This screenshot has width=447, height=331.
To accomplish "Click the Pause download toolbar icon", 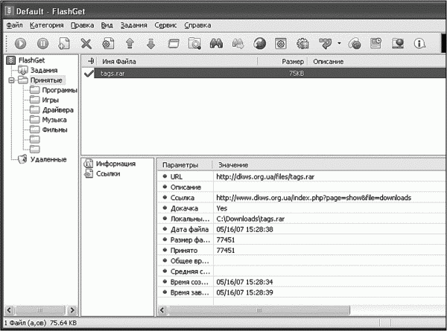I will tap(42, 44).
